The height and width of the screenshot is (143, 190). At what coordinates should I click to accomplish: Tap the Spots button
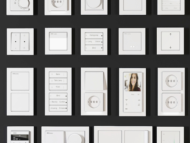pos(58,75)
